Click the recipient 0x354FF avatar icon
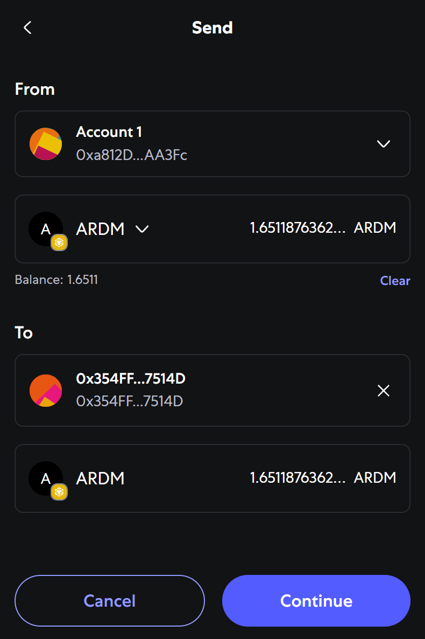 46,391
